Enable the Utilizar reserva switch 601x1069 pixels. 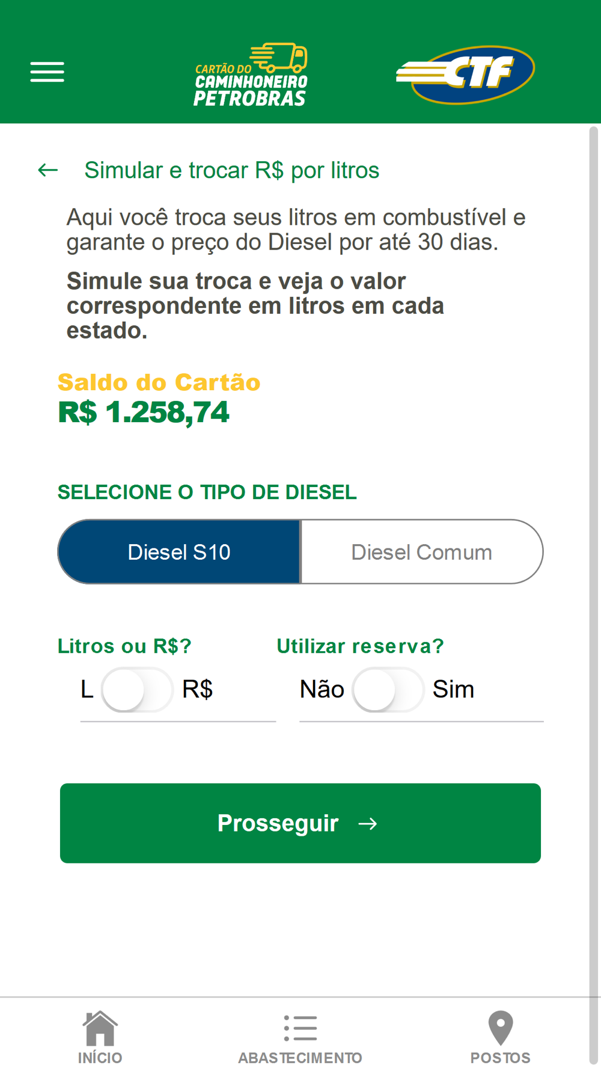click(x=388, y=690)
